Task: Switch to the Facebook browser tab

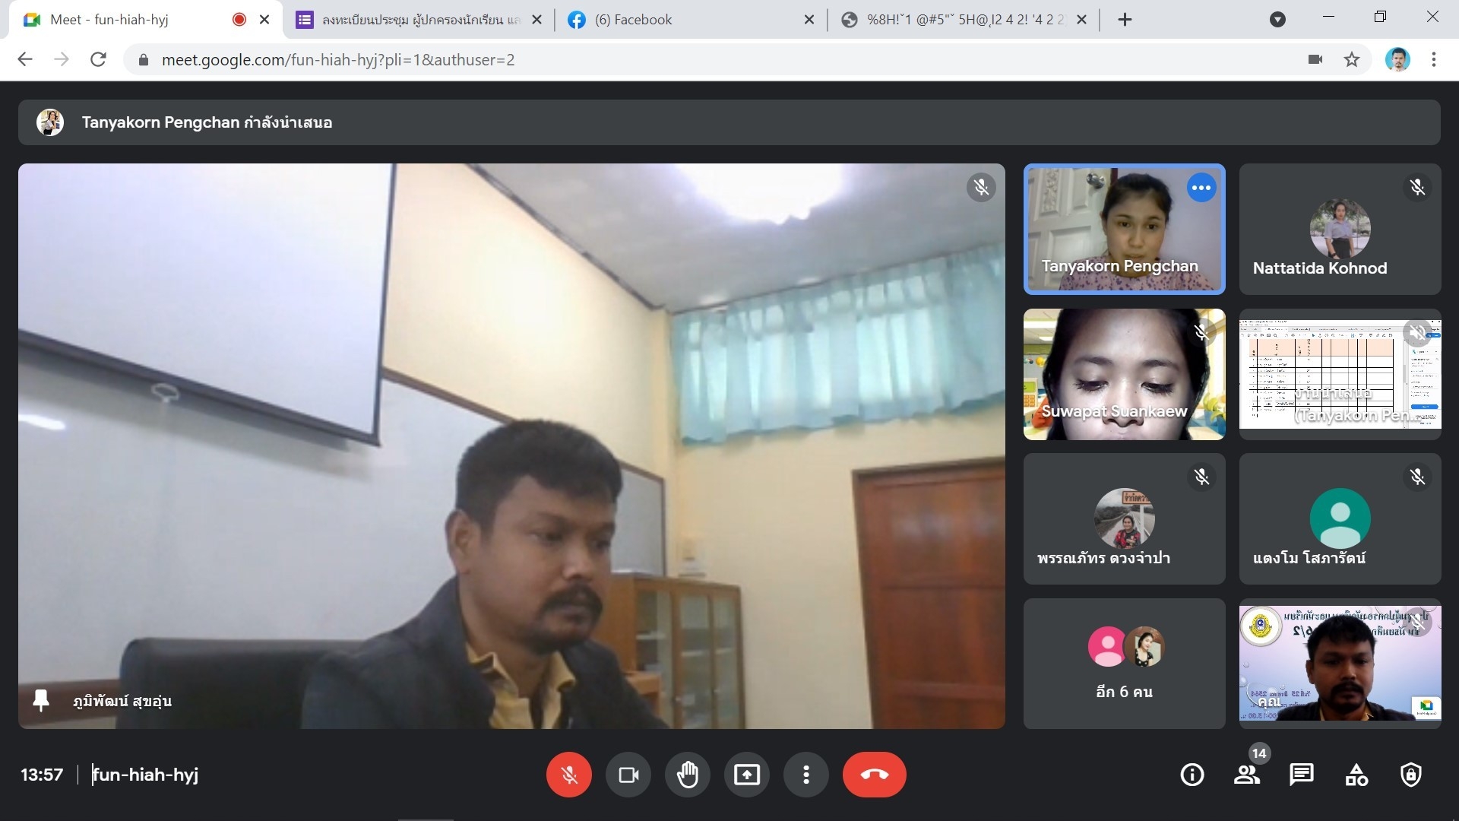Action: pos(633,20)
